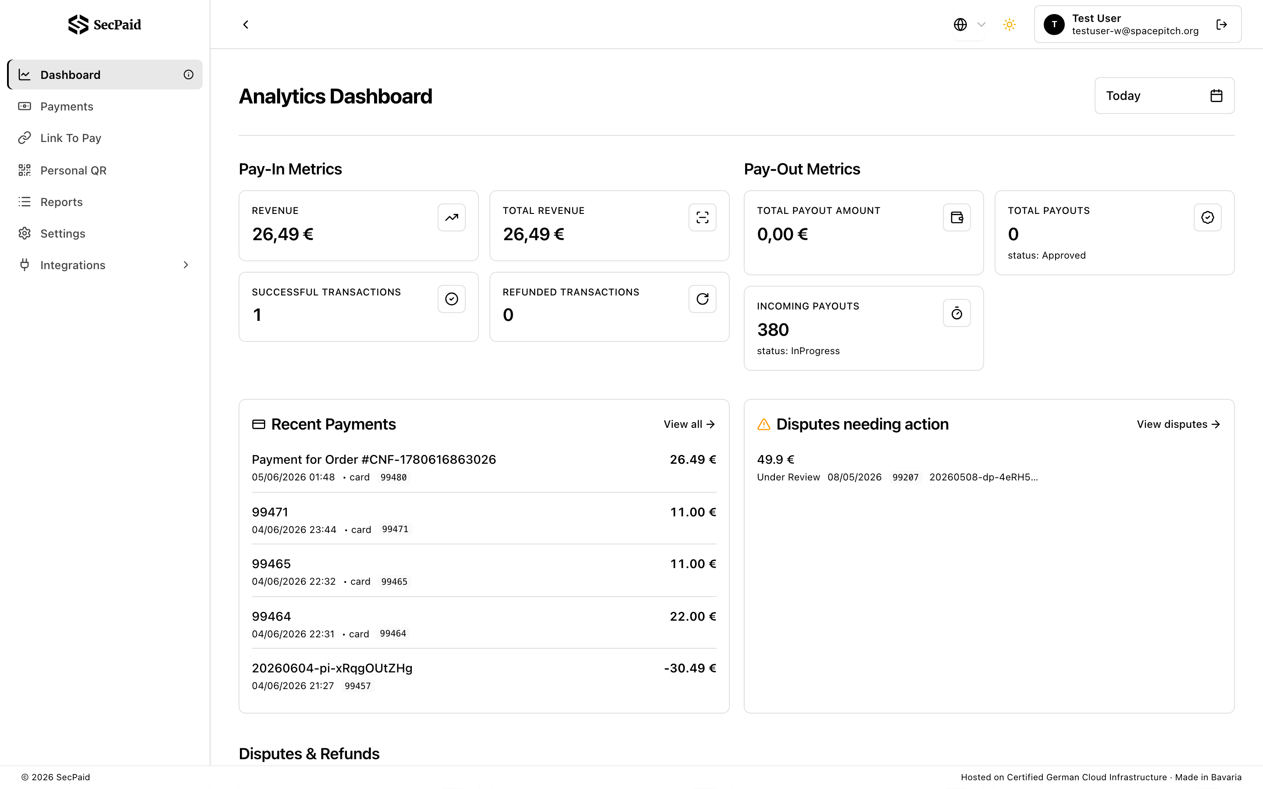This screenshot has width=1263, height=789.
Task: Click the Incoming Payouts 380 card
Action: (864, 328)
